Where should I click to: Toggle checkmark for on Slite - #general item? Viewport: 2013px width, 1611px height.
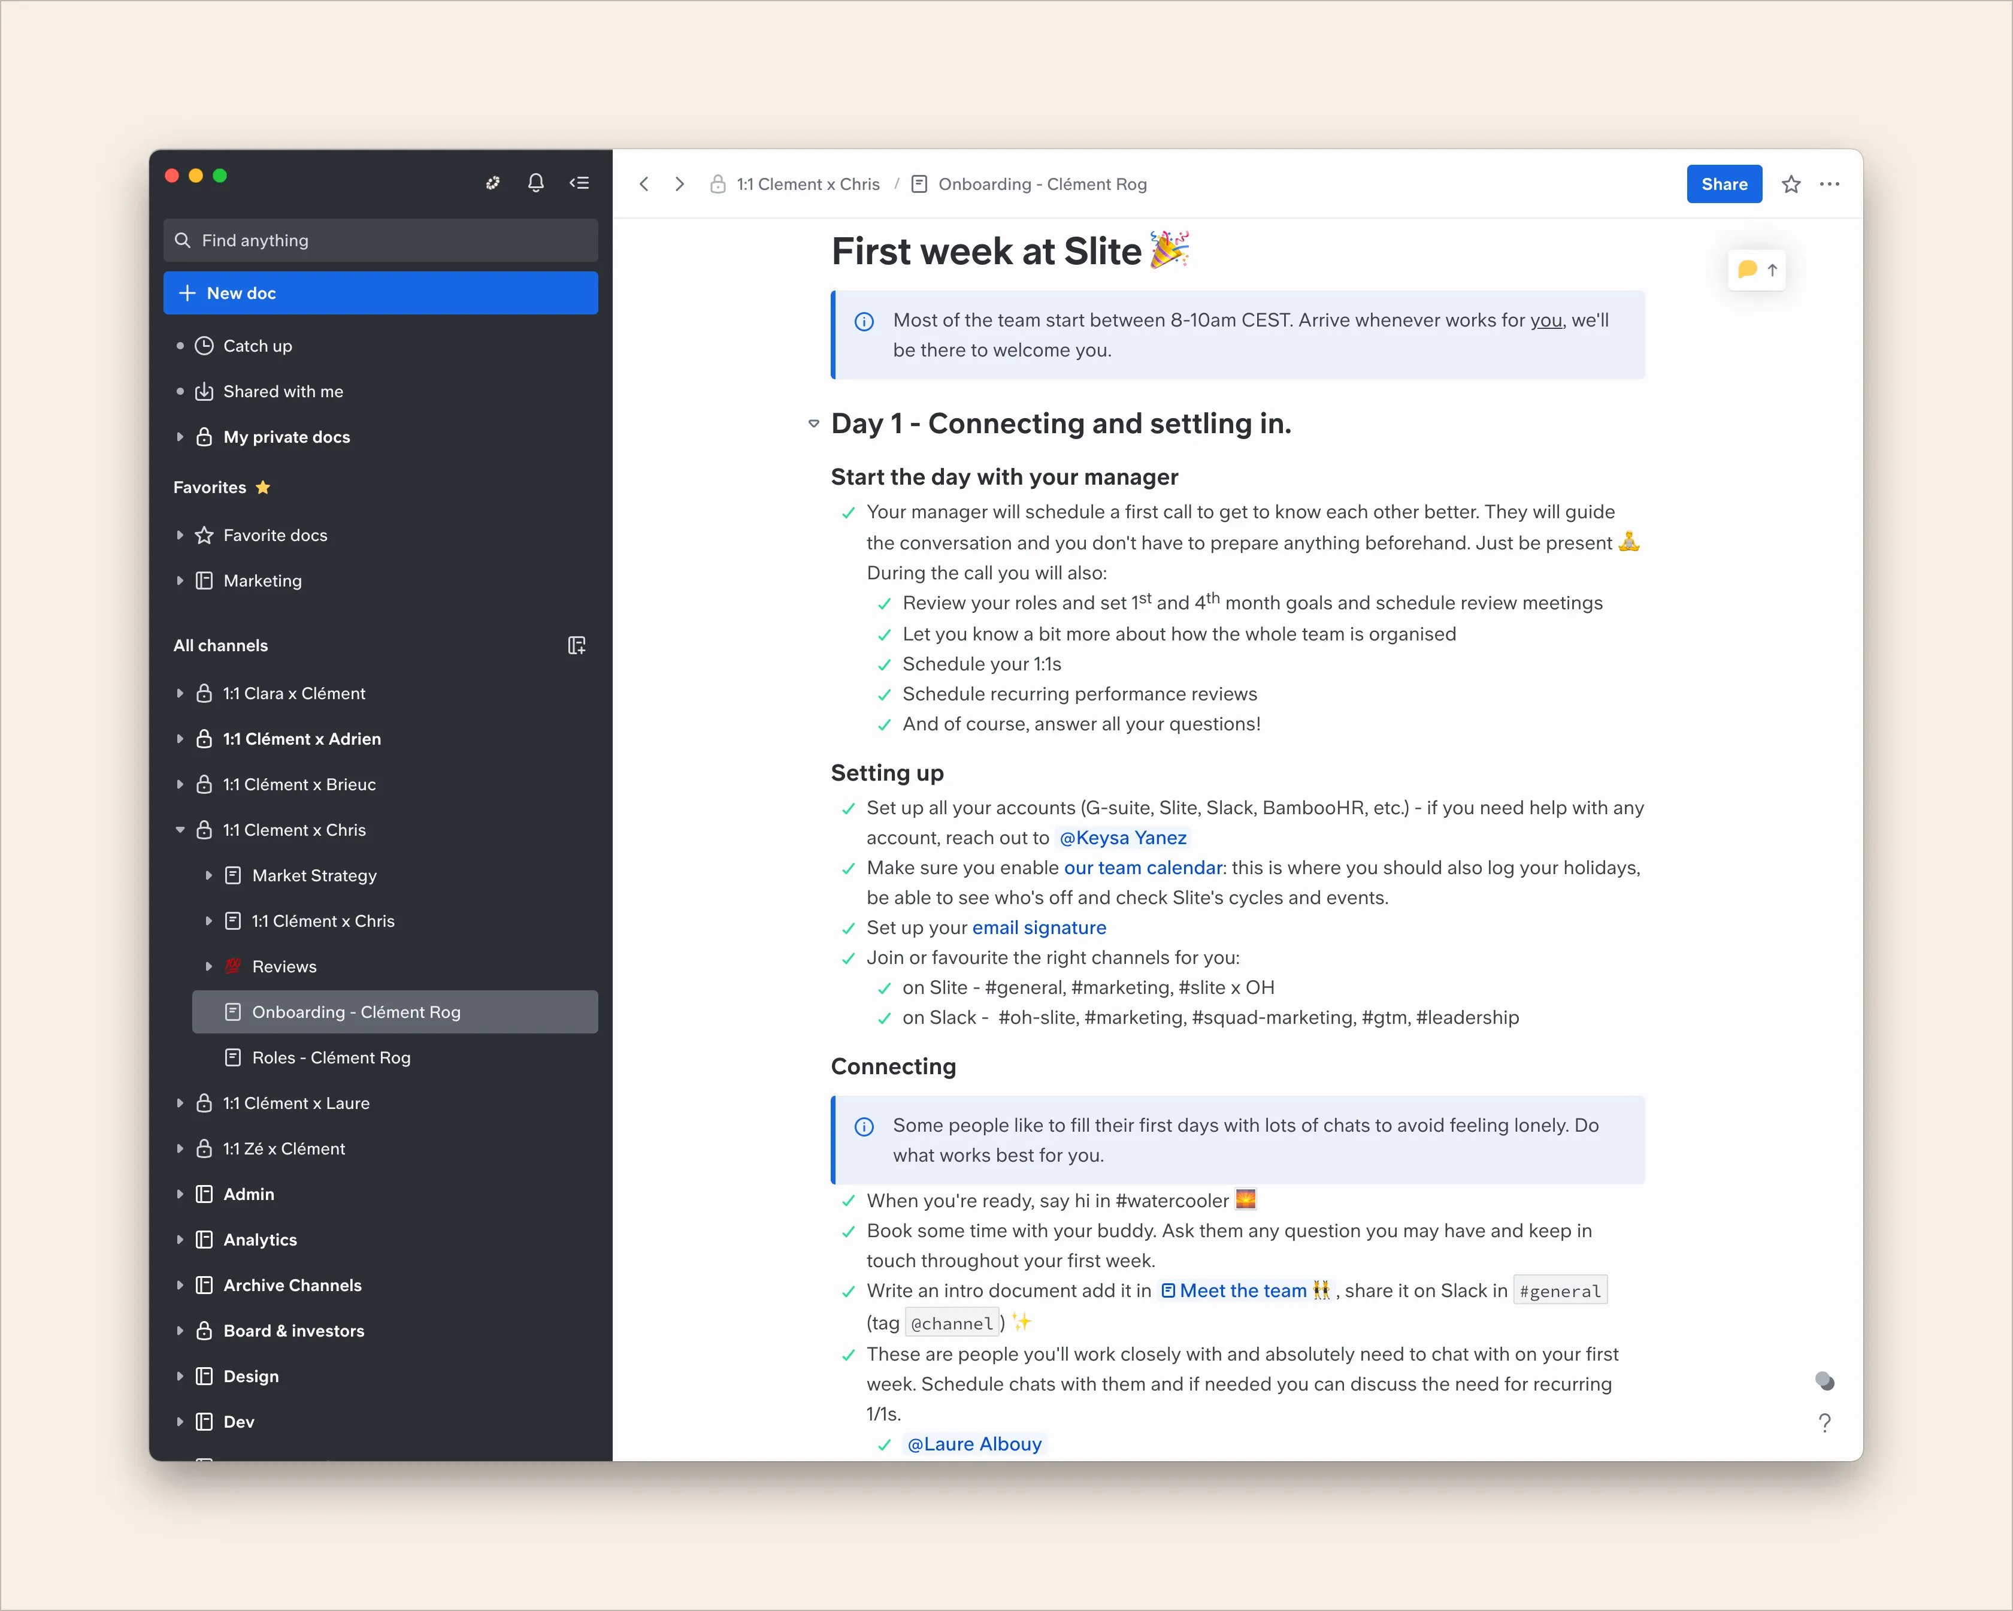tap(884, 988)
